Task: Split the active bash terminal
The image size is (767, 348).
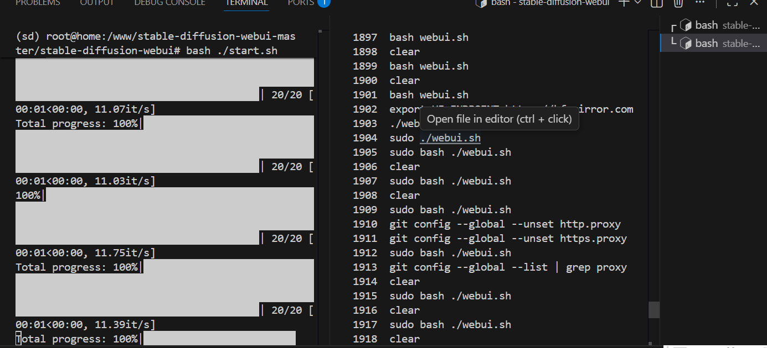Action: [656, 3]
